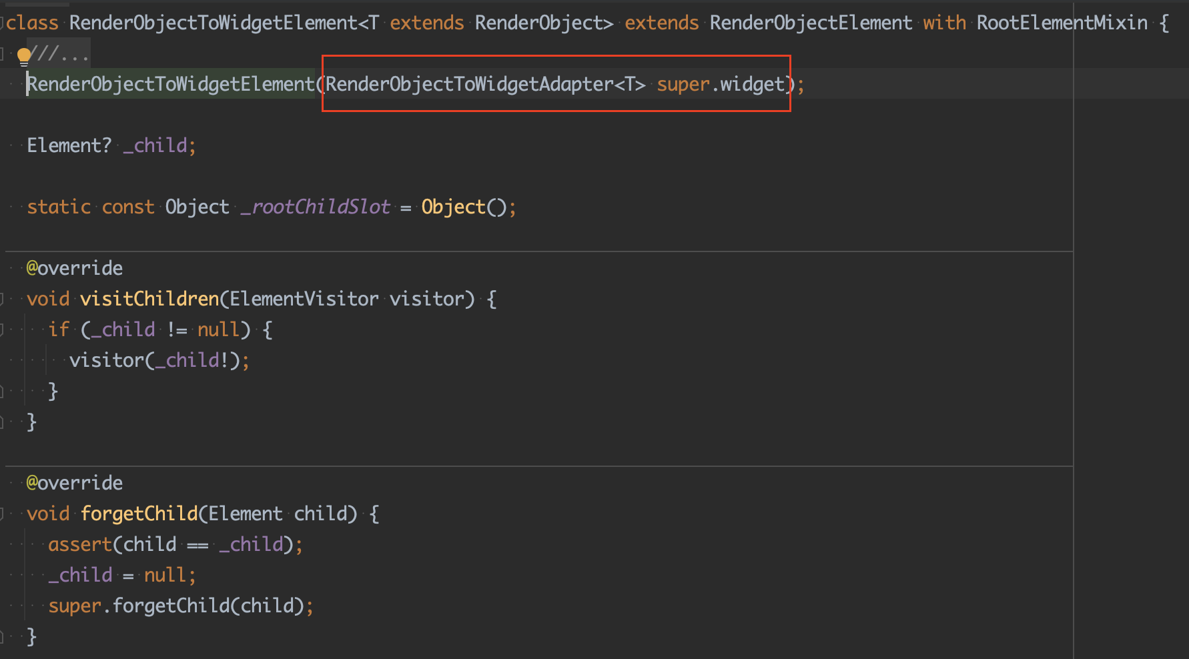Click the 'Object()' constructor call
Image resolution: width=1189 pixels, height=659 pixels.
[464, 207]
